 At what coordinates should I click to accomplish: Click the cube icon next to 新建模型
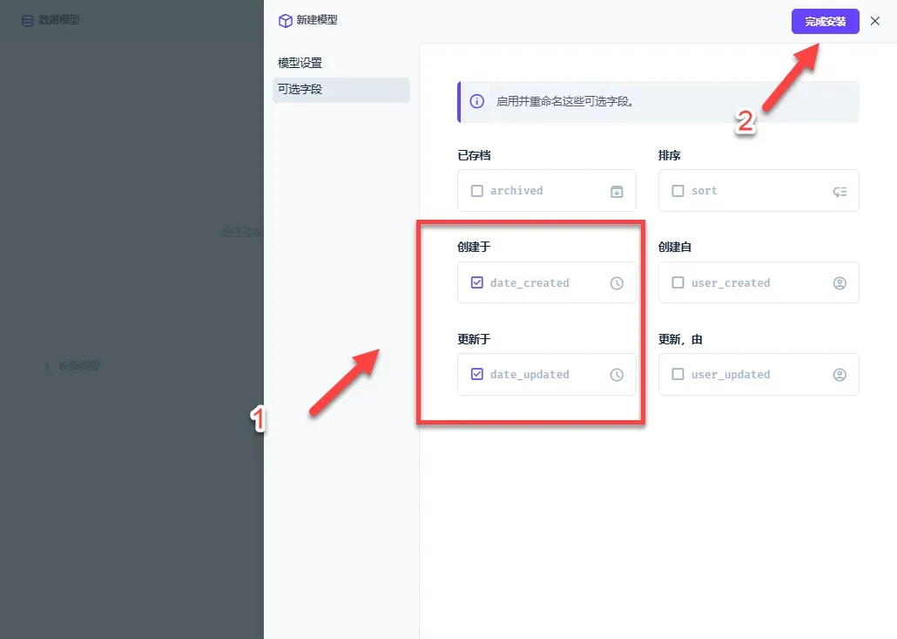click(x=285, y=21)
